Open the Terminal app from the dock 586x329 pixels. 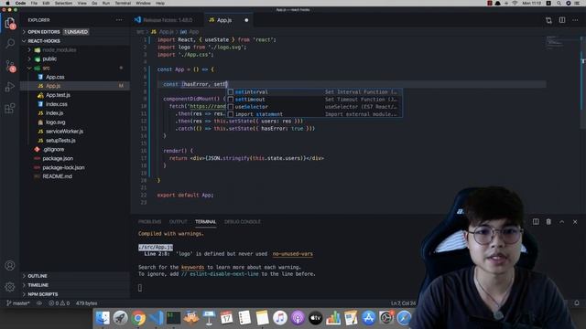pos(173,318)
